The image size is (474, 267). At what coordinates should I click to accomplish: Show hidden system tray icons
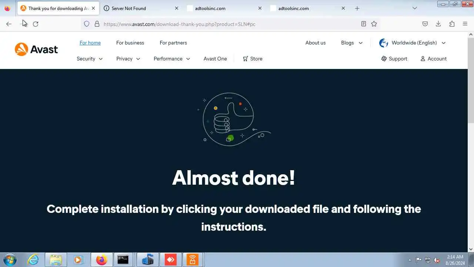410,260
